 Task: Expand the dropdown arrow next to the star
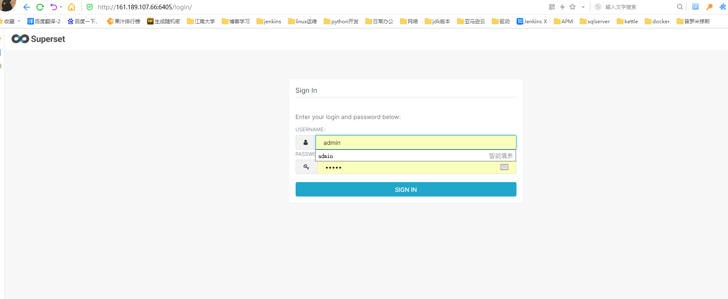583,7
